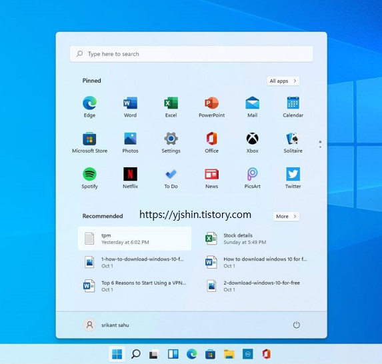Open Edge from the pinned apps

[x=89, y=107]
